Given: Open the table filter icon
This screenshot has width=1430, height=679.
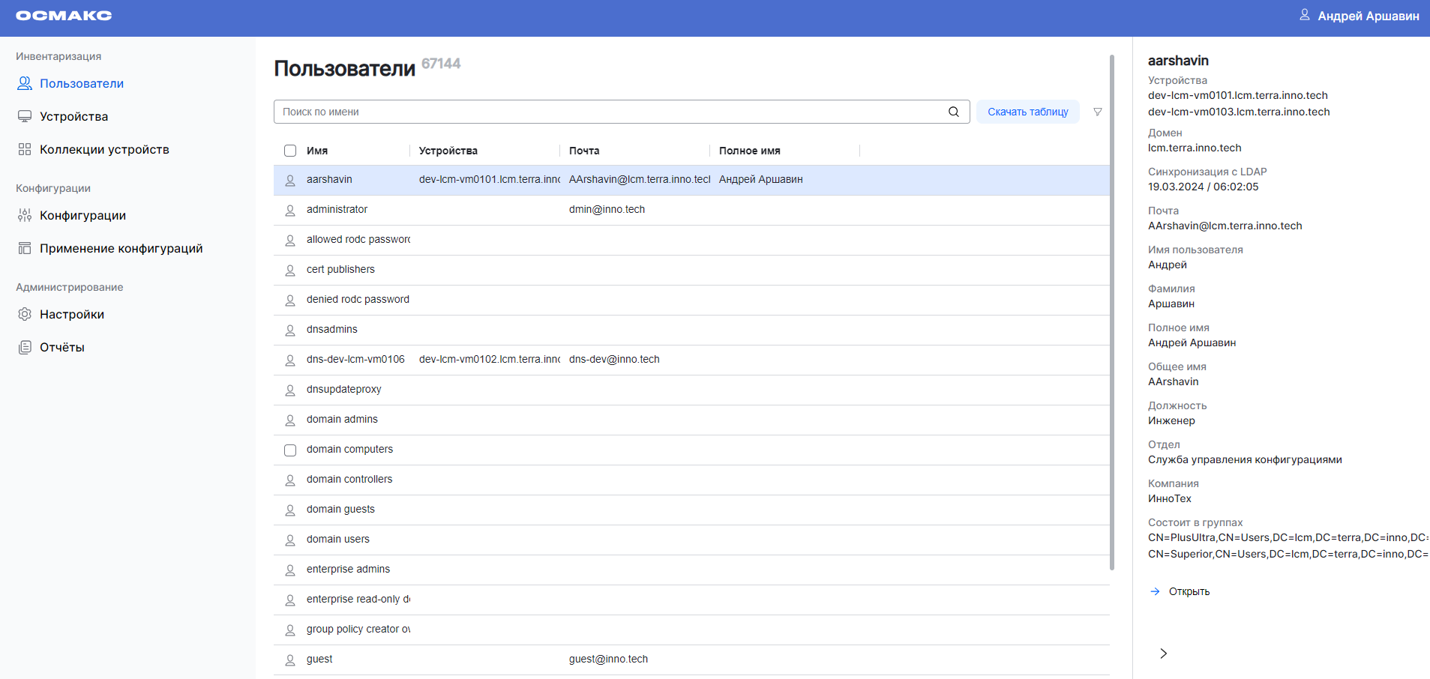Looking at the screenshot, I should coord(1097,111).
